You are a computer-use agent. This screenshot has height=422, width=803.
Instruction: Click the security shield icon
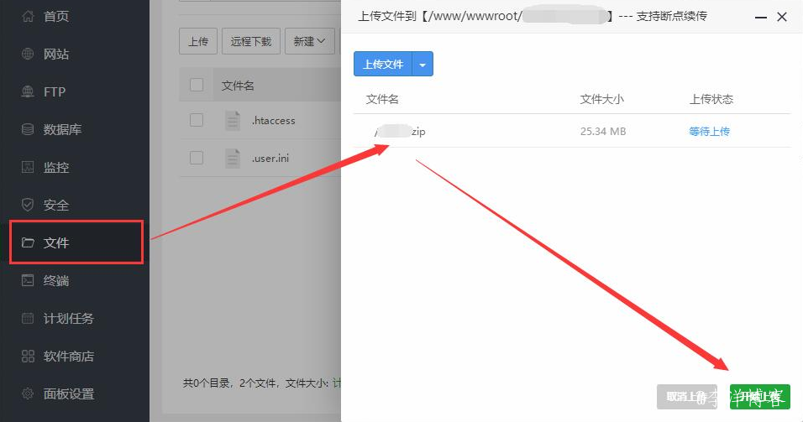point(28,206)
